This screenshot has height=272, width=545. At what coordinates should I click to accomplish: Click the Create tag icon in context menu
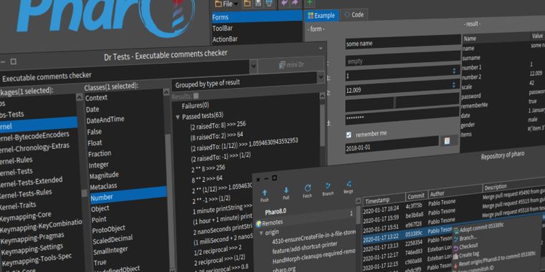click(455, 256)
